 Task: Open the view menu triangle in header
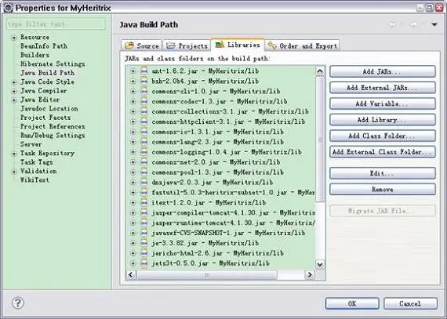click(434, 24)
